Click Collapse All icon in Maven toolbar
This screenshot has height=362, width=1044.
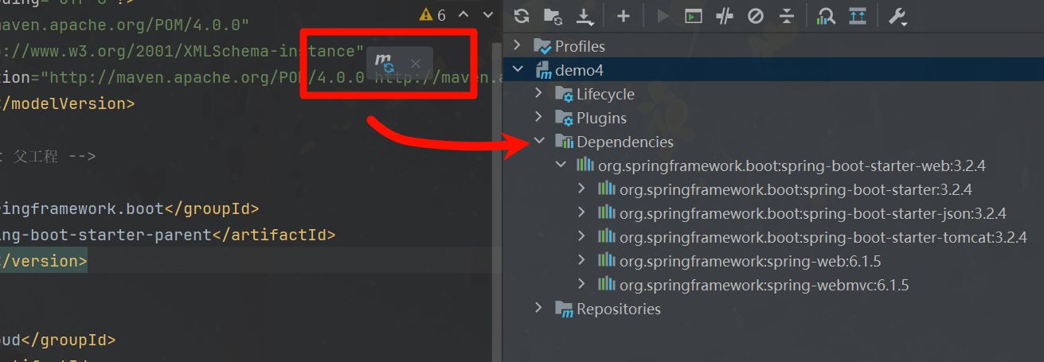[x=786, y=16]
